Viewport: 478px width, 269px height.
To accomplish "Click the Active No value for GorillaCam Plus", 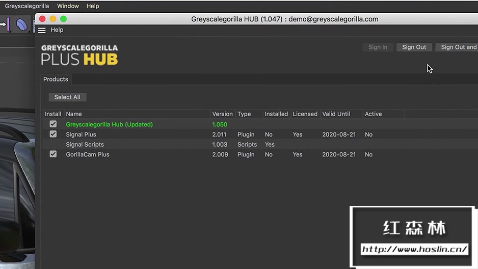I will click(368, 154).
